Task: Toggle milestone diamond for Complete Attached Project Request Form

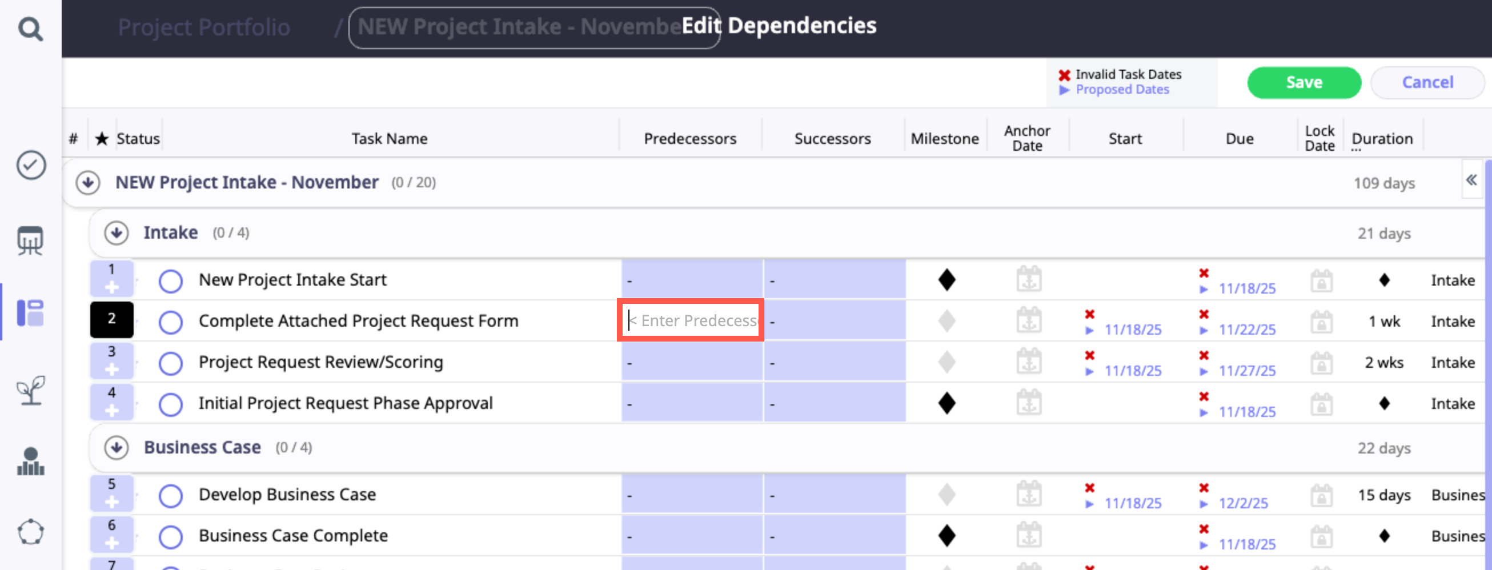Action: pyautogui.click(x=946, y=321)
